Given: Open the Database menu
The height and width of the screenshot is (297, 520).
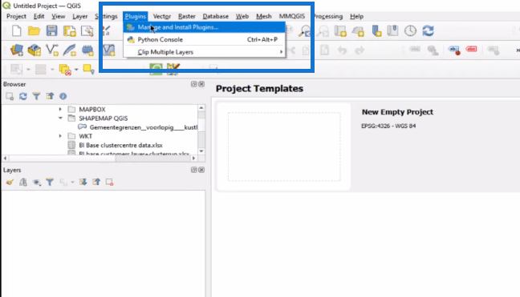Looking at the screenshot, I should (x=216, y=16).
